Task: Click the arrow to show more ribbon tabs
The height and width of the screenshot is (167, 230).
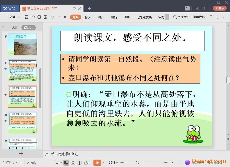Action: [x=167, y=17]
